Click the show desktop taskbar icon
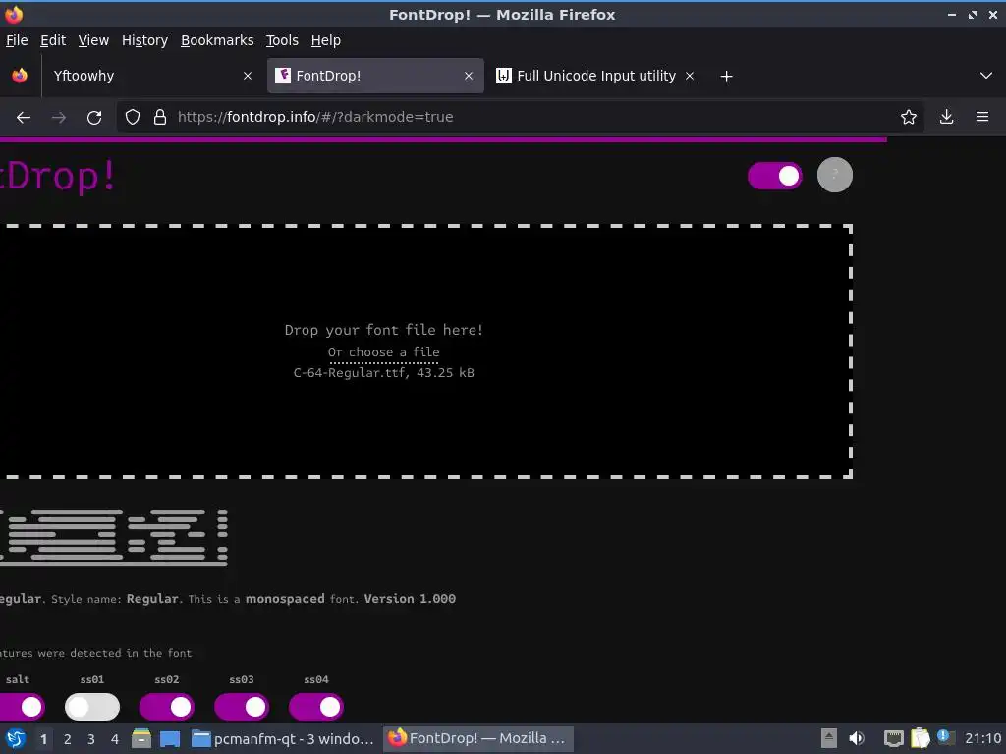 pos(170,739)
